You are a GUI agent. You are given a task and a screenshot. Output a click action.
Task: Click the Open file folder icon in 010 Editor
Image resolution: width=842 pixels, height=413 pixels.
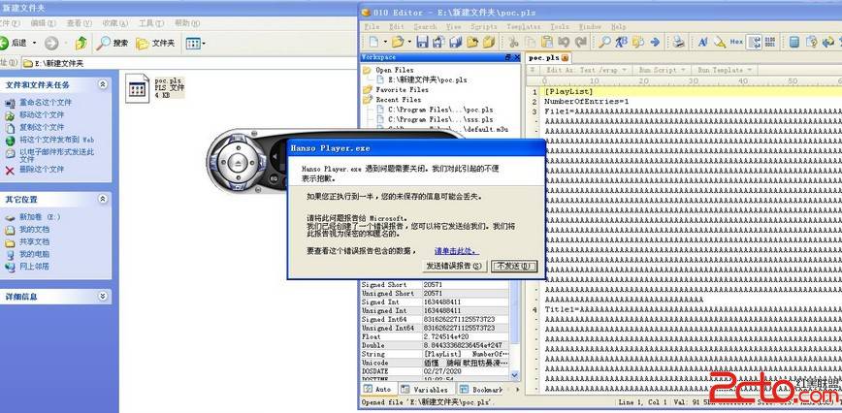point(398,42)
